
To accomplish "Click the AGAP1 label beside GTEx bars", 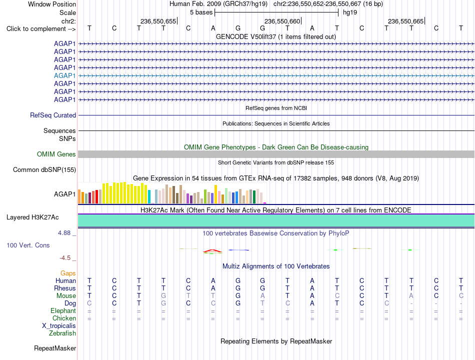I will [65, 194].
